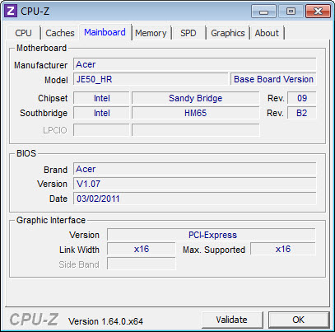The image size is (335, 332).
Task: Select the Mainboard tab
Action: point(105,32)
